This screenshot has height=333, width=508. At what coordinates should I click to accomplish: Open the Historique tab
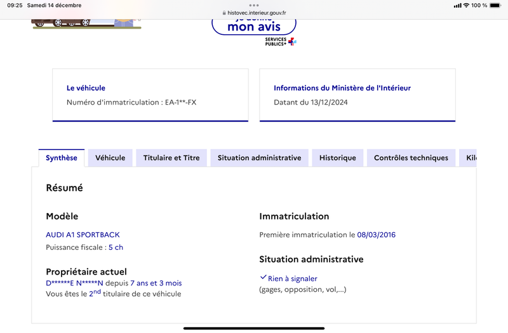pos(338,158)
